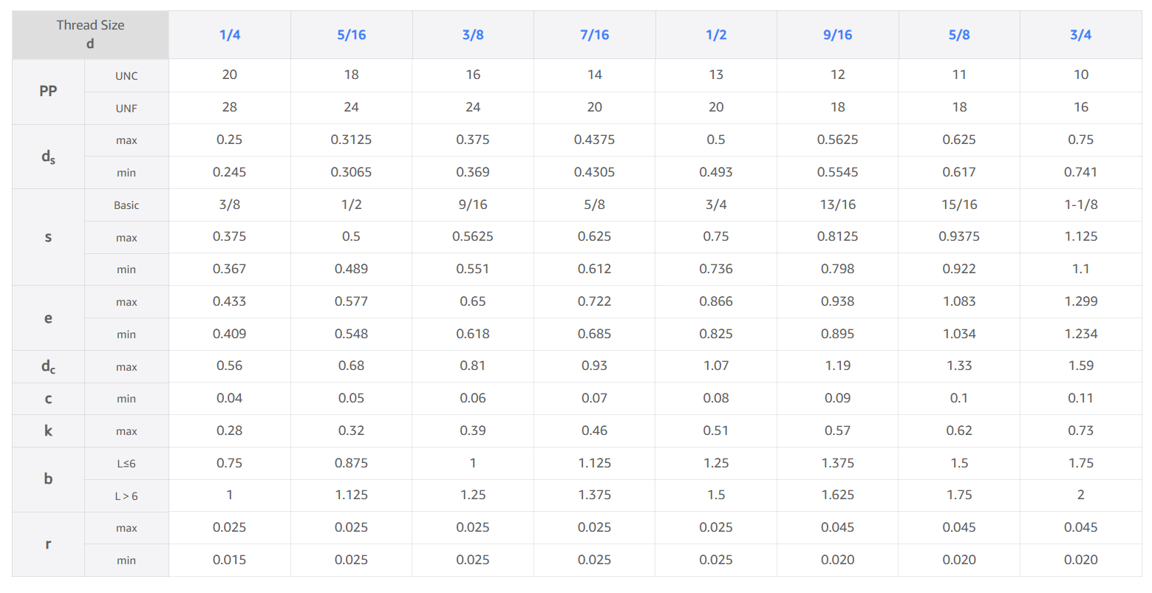1152x593 pixels.
Task: Click the UNF row label
Action: 126,109
